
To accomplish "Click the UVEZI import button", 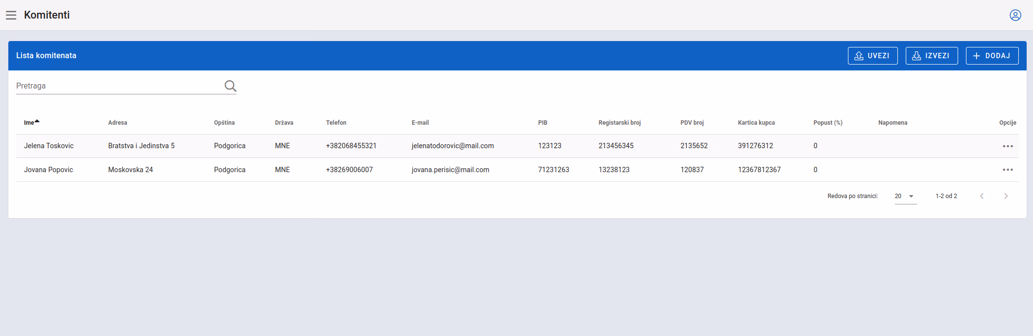I will click(872, 56).
